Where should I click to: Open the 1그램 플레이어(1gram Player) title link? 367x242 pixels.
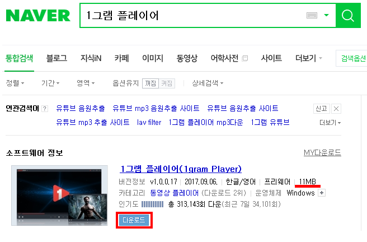181,169
